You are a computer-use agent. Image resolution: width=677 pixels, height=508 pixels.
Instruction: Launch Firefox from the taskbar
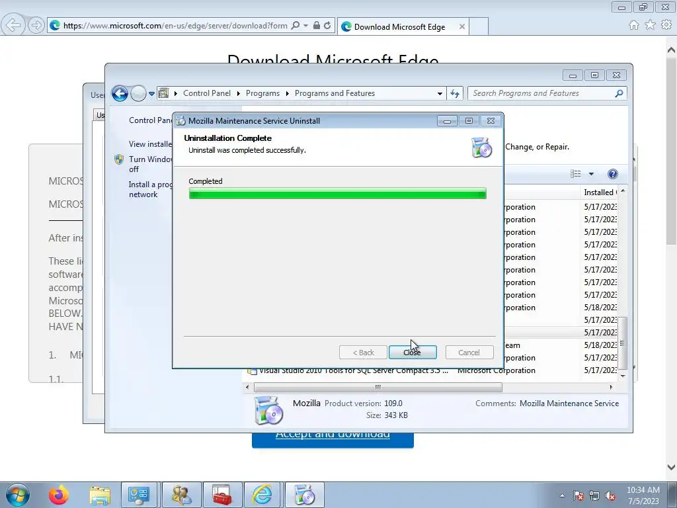pos(59,495)
